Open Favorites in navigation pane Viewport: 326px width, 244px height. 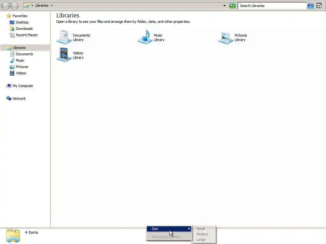(20, 16)
